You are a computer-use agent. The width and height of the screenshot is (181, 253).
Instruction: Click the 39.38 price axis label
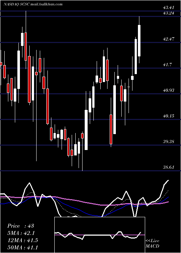click(169, 142)
